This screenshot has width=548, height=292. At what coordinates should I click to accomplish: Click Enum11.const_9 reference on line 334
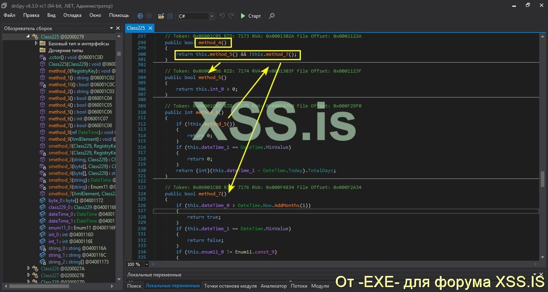pos(256,252)
